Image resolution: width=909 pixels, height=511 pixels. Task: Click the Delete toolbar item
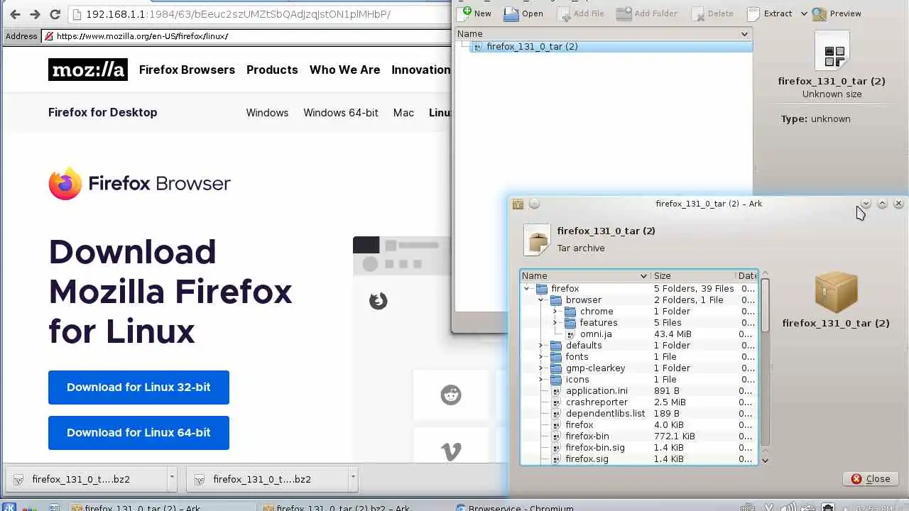click(712, 13)
